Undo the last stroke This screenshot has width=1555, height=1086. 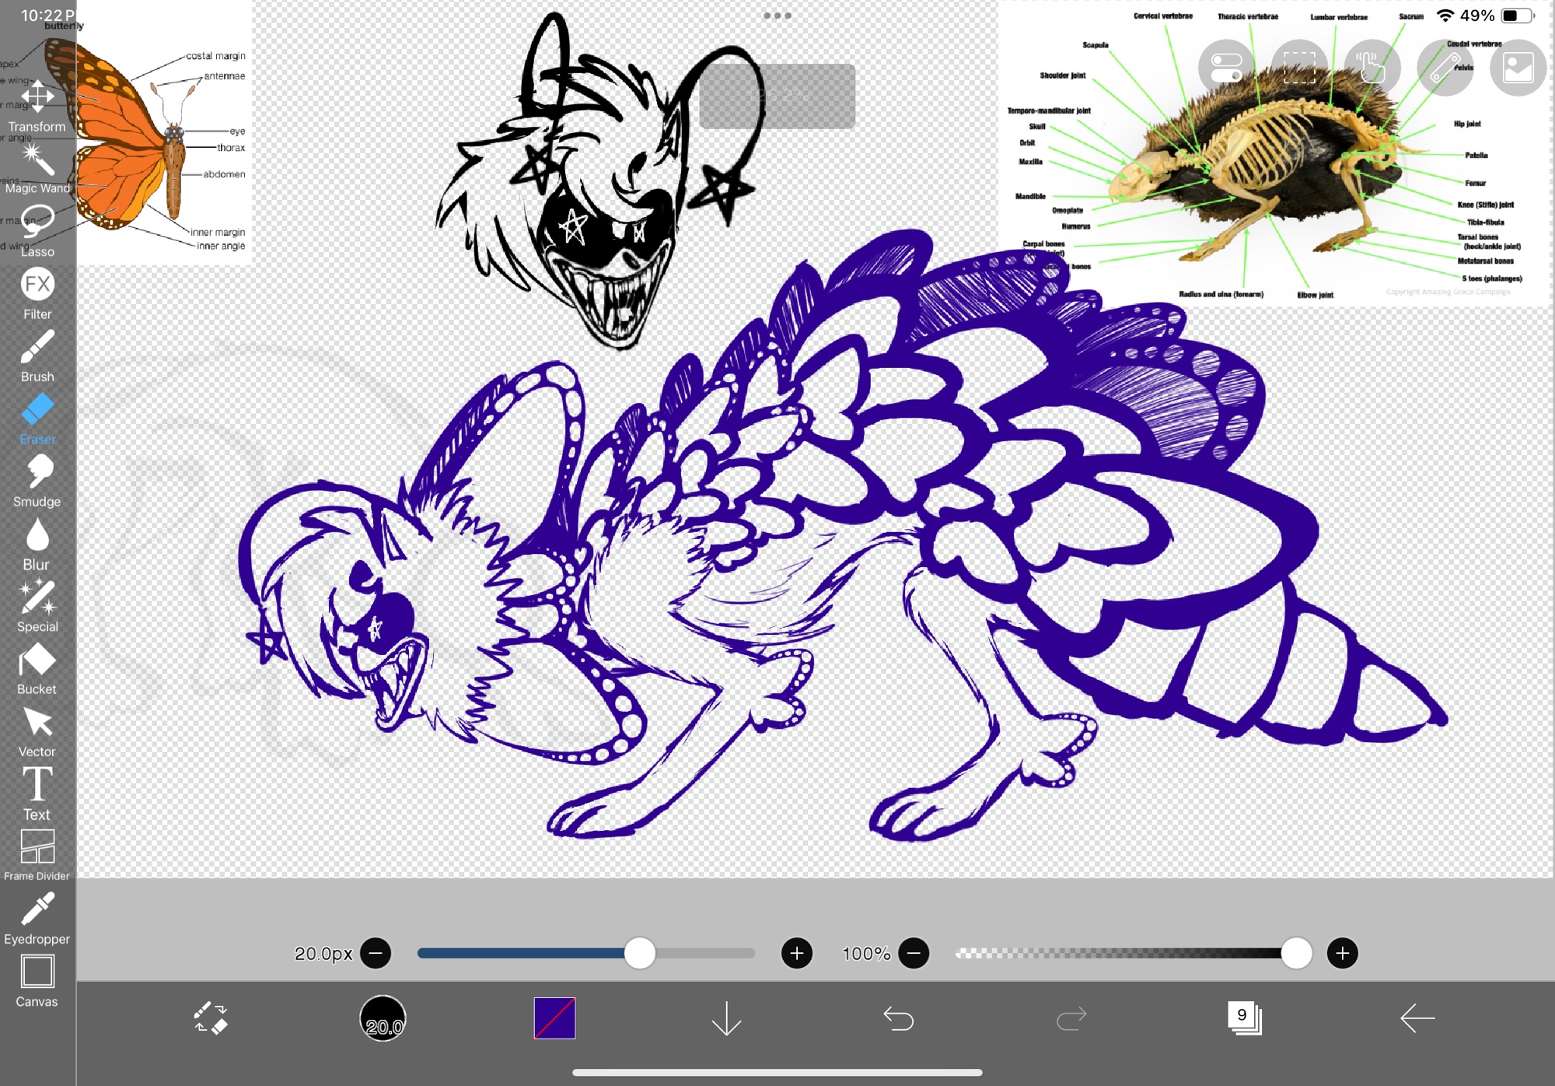pos(899,1018)
